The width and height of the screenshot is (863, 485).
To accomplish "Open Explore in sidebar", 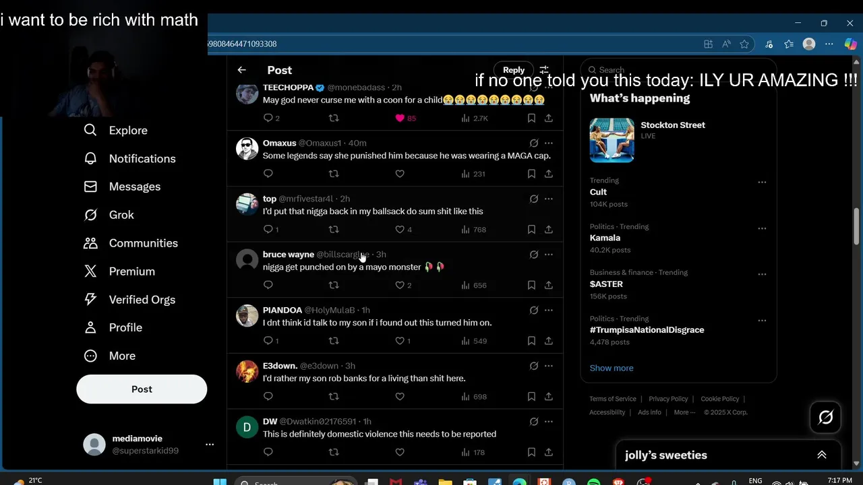I will click(116, 130).
